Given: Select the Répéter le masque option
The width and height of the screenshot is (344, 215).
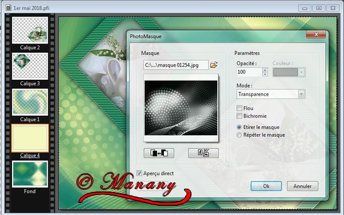Looking at the screenshot, I should [239, 135].
